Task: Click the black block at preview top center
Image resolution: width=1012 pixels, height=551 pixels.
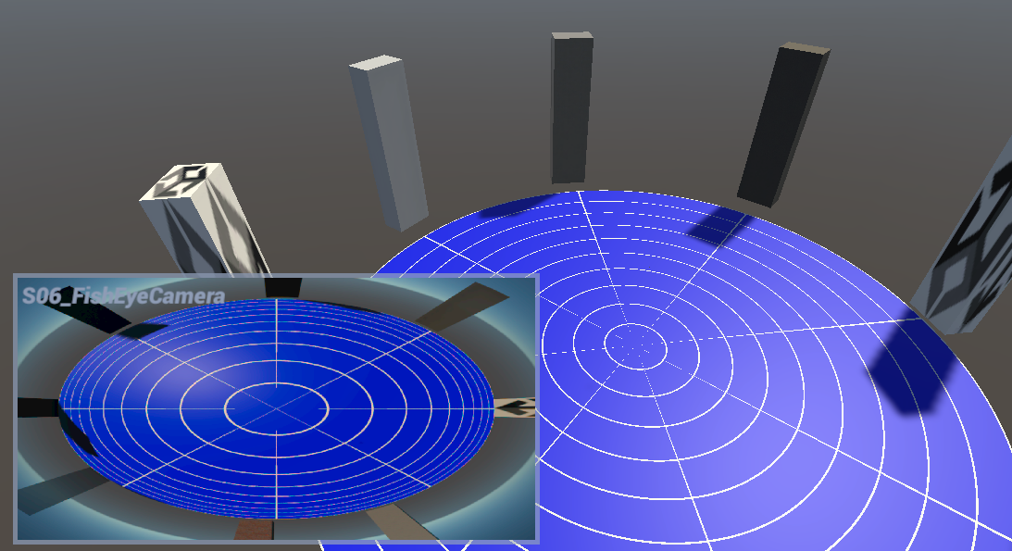Action: (x=283, y=287)
